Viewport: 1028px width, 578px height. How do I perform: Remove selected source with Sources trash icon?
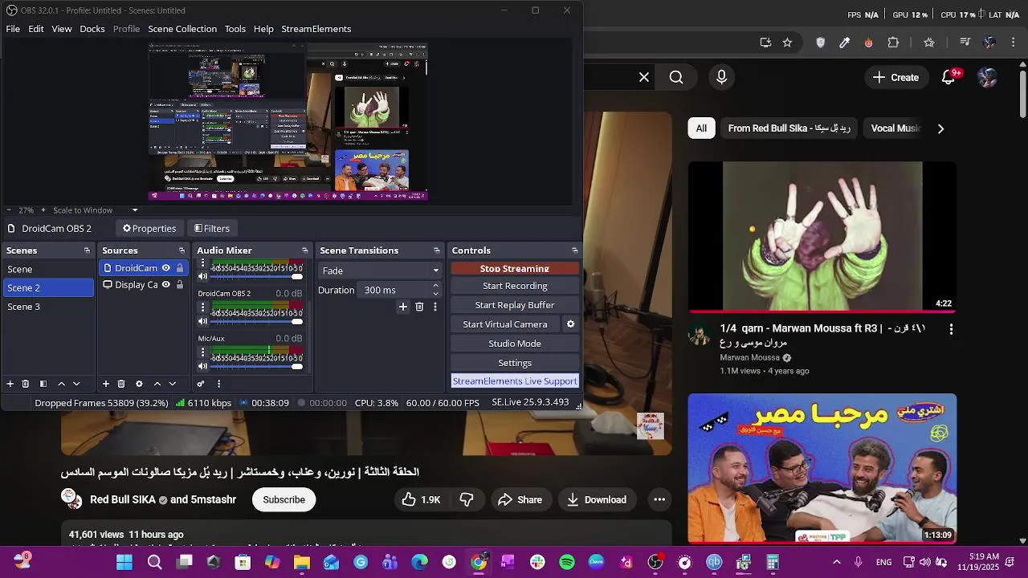pos(121,384)
